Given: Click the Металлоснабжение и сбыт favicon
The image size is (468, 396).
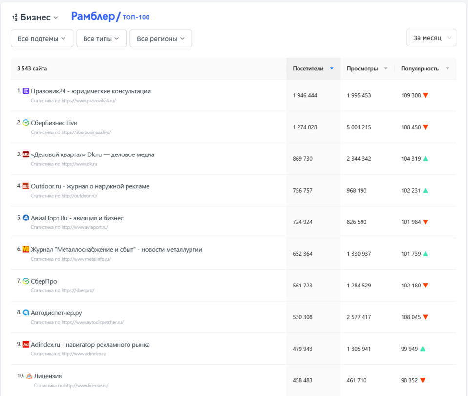Looking at the screenshot, I should (x=26, y=249).
